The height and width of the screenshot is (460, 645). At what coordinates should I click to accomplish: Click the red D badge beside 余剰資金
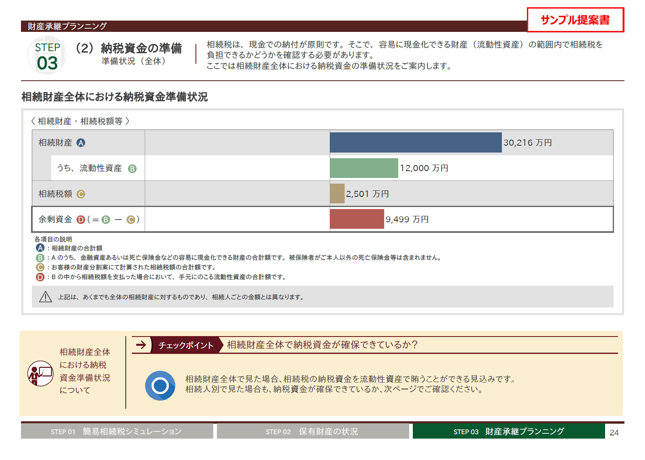(81, 220)
